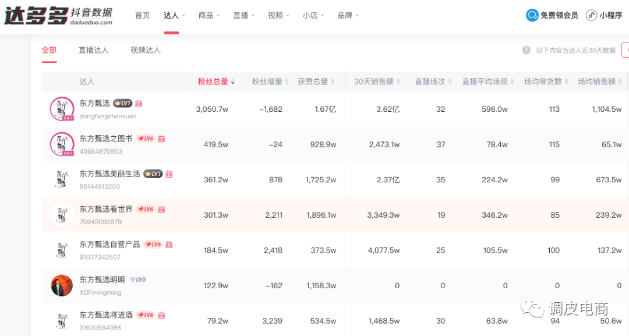Open 东方甄选看世界 influencer link

click(106, 209)
